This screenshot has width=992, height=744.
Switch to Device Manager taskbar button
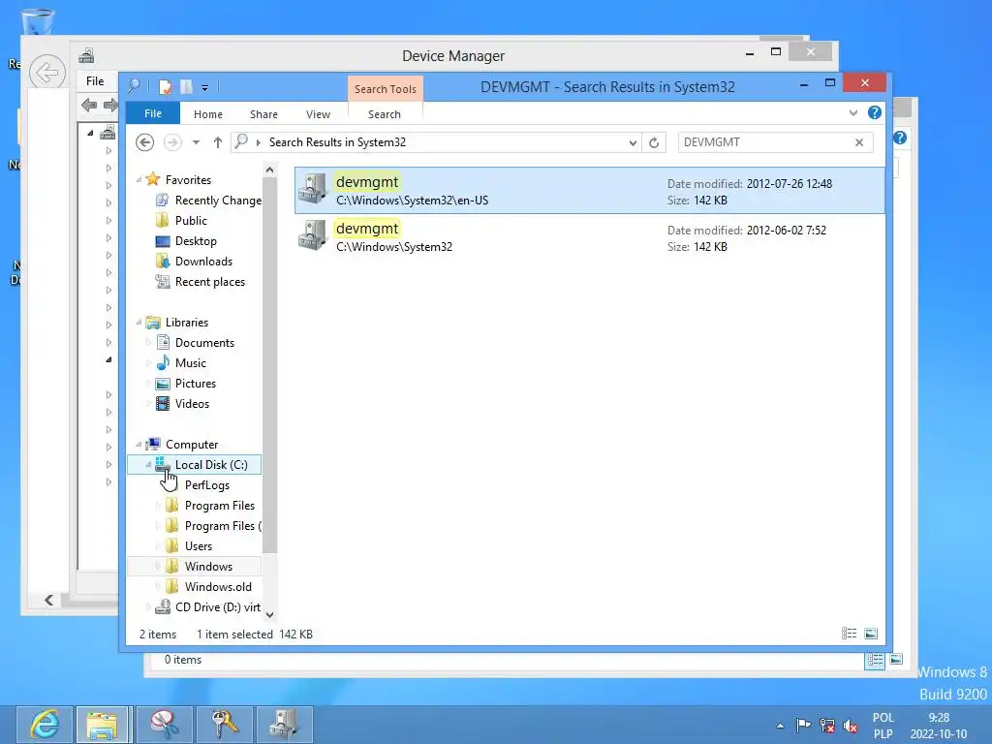click(x=284, y=725)
